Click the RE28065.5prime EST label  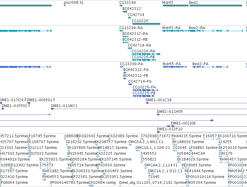(x=196, y=165)
